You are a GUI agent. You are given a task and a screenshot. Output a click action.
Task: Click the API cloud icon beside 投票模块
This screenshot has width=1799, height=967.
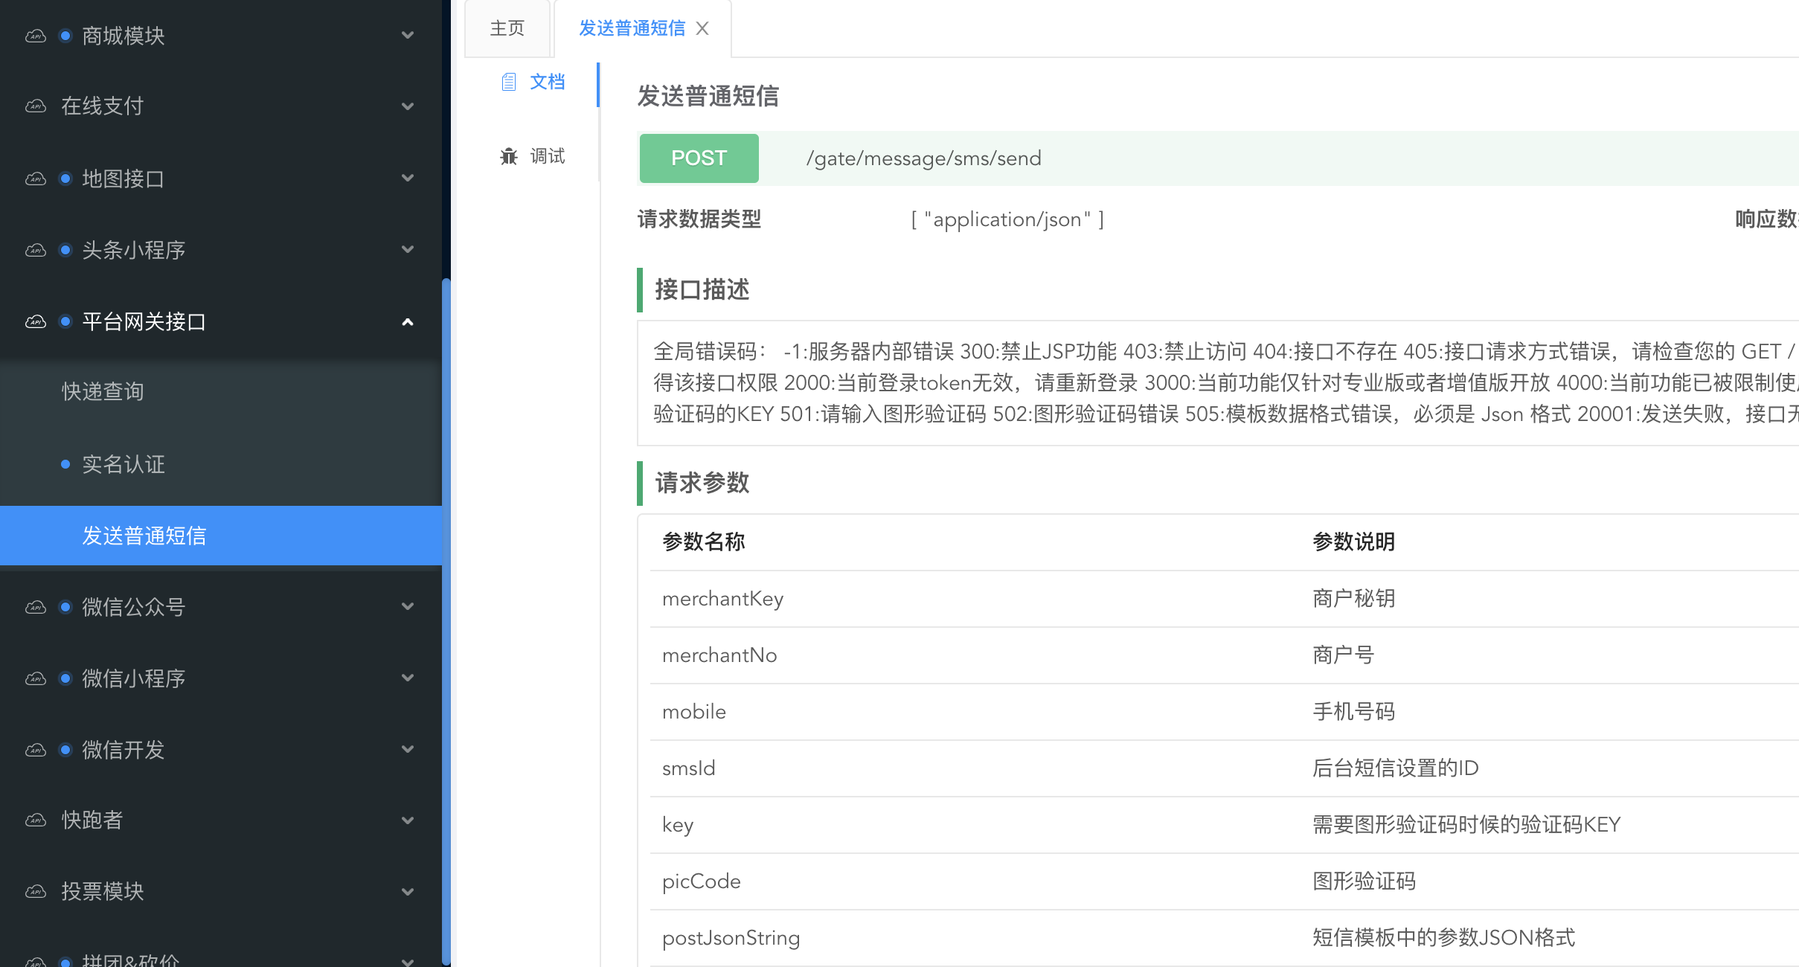pos(35,892)
